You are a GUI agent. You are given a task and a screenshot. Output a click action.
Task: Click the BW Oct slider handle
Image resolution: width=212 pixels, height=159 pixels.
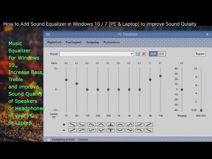pos(201,110)
